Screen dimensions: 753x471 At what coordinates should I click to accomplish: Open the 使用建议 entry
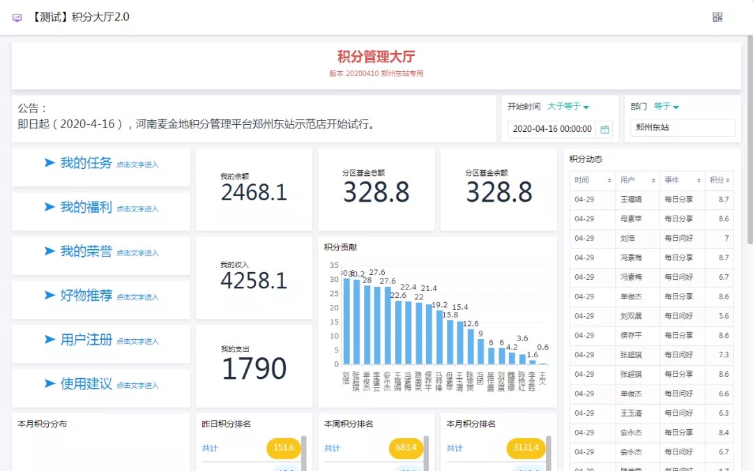click(86, 384)
